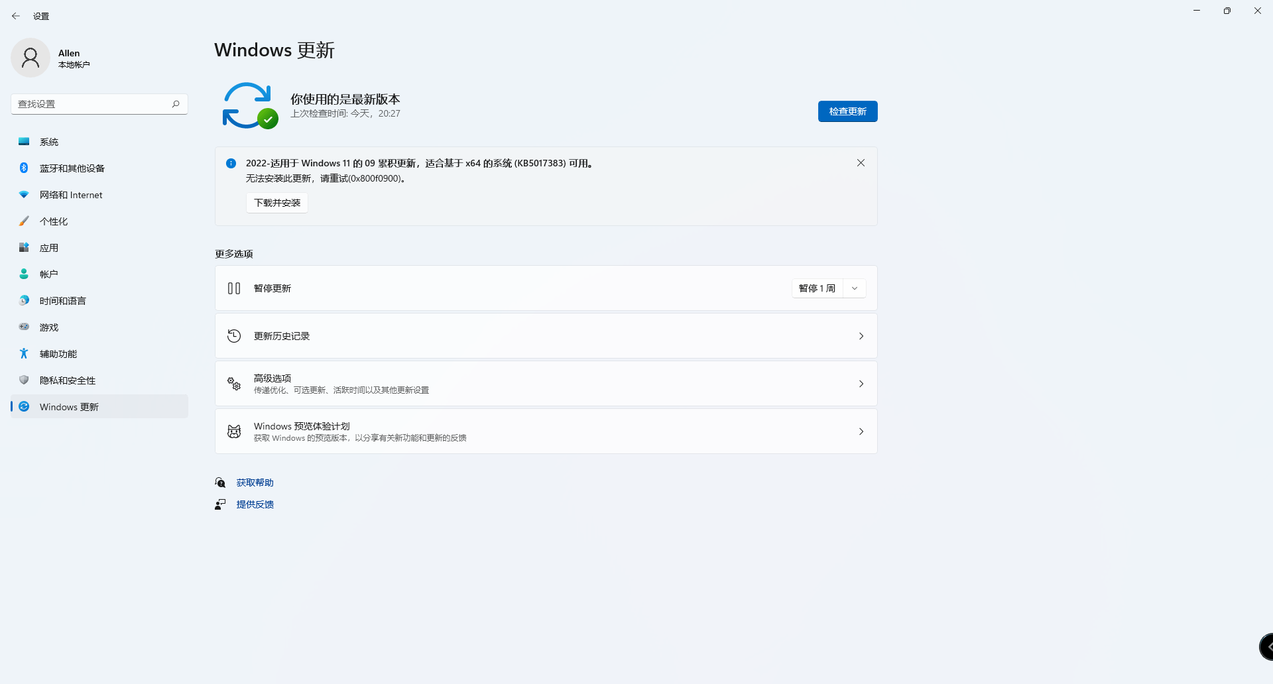Restore down the Settings window
Image resolution: width=1273 pixels, height=684 pixels.
[1227, 11]
